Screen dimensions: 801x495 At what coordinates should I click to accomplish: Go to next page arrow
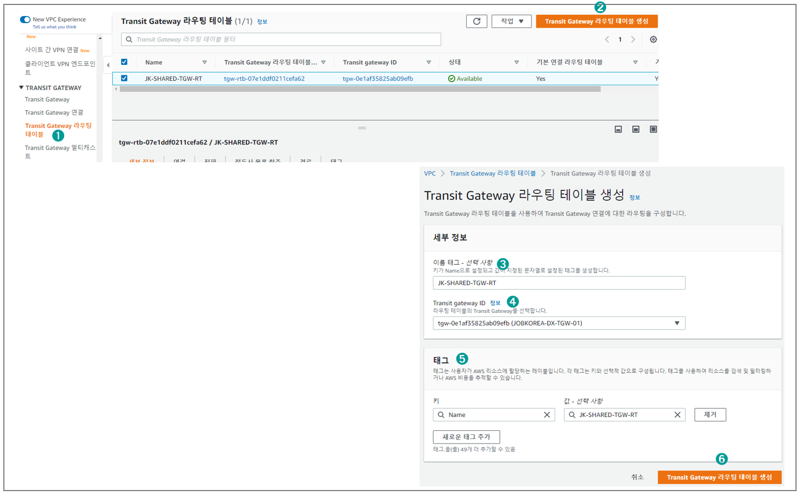click(633, 39)
